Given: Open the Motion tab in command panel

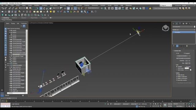Looking at the screenshot, I should point(183,24).
